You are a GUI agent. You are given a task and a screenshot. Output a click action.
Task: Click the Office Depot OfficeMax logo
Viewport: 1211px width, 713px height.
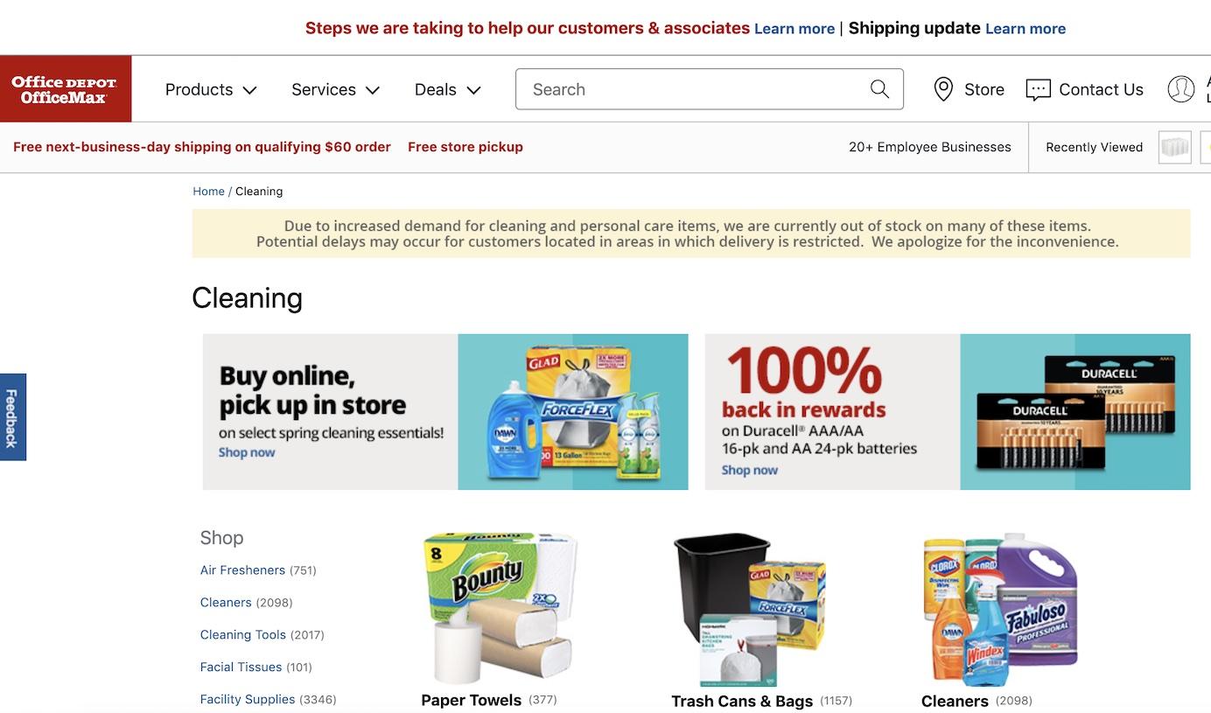[x=66, y=89]
